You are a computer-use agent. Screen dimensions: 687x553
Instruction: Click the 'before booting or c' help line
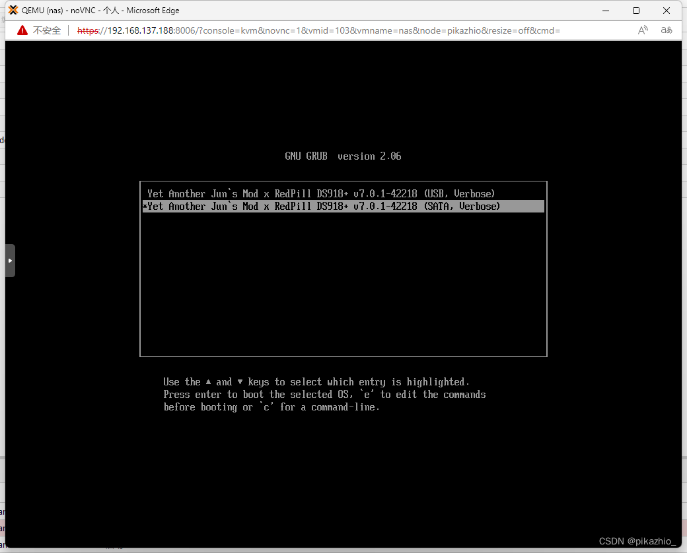(271, 407)
